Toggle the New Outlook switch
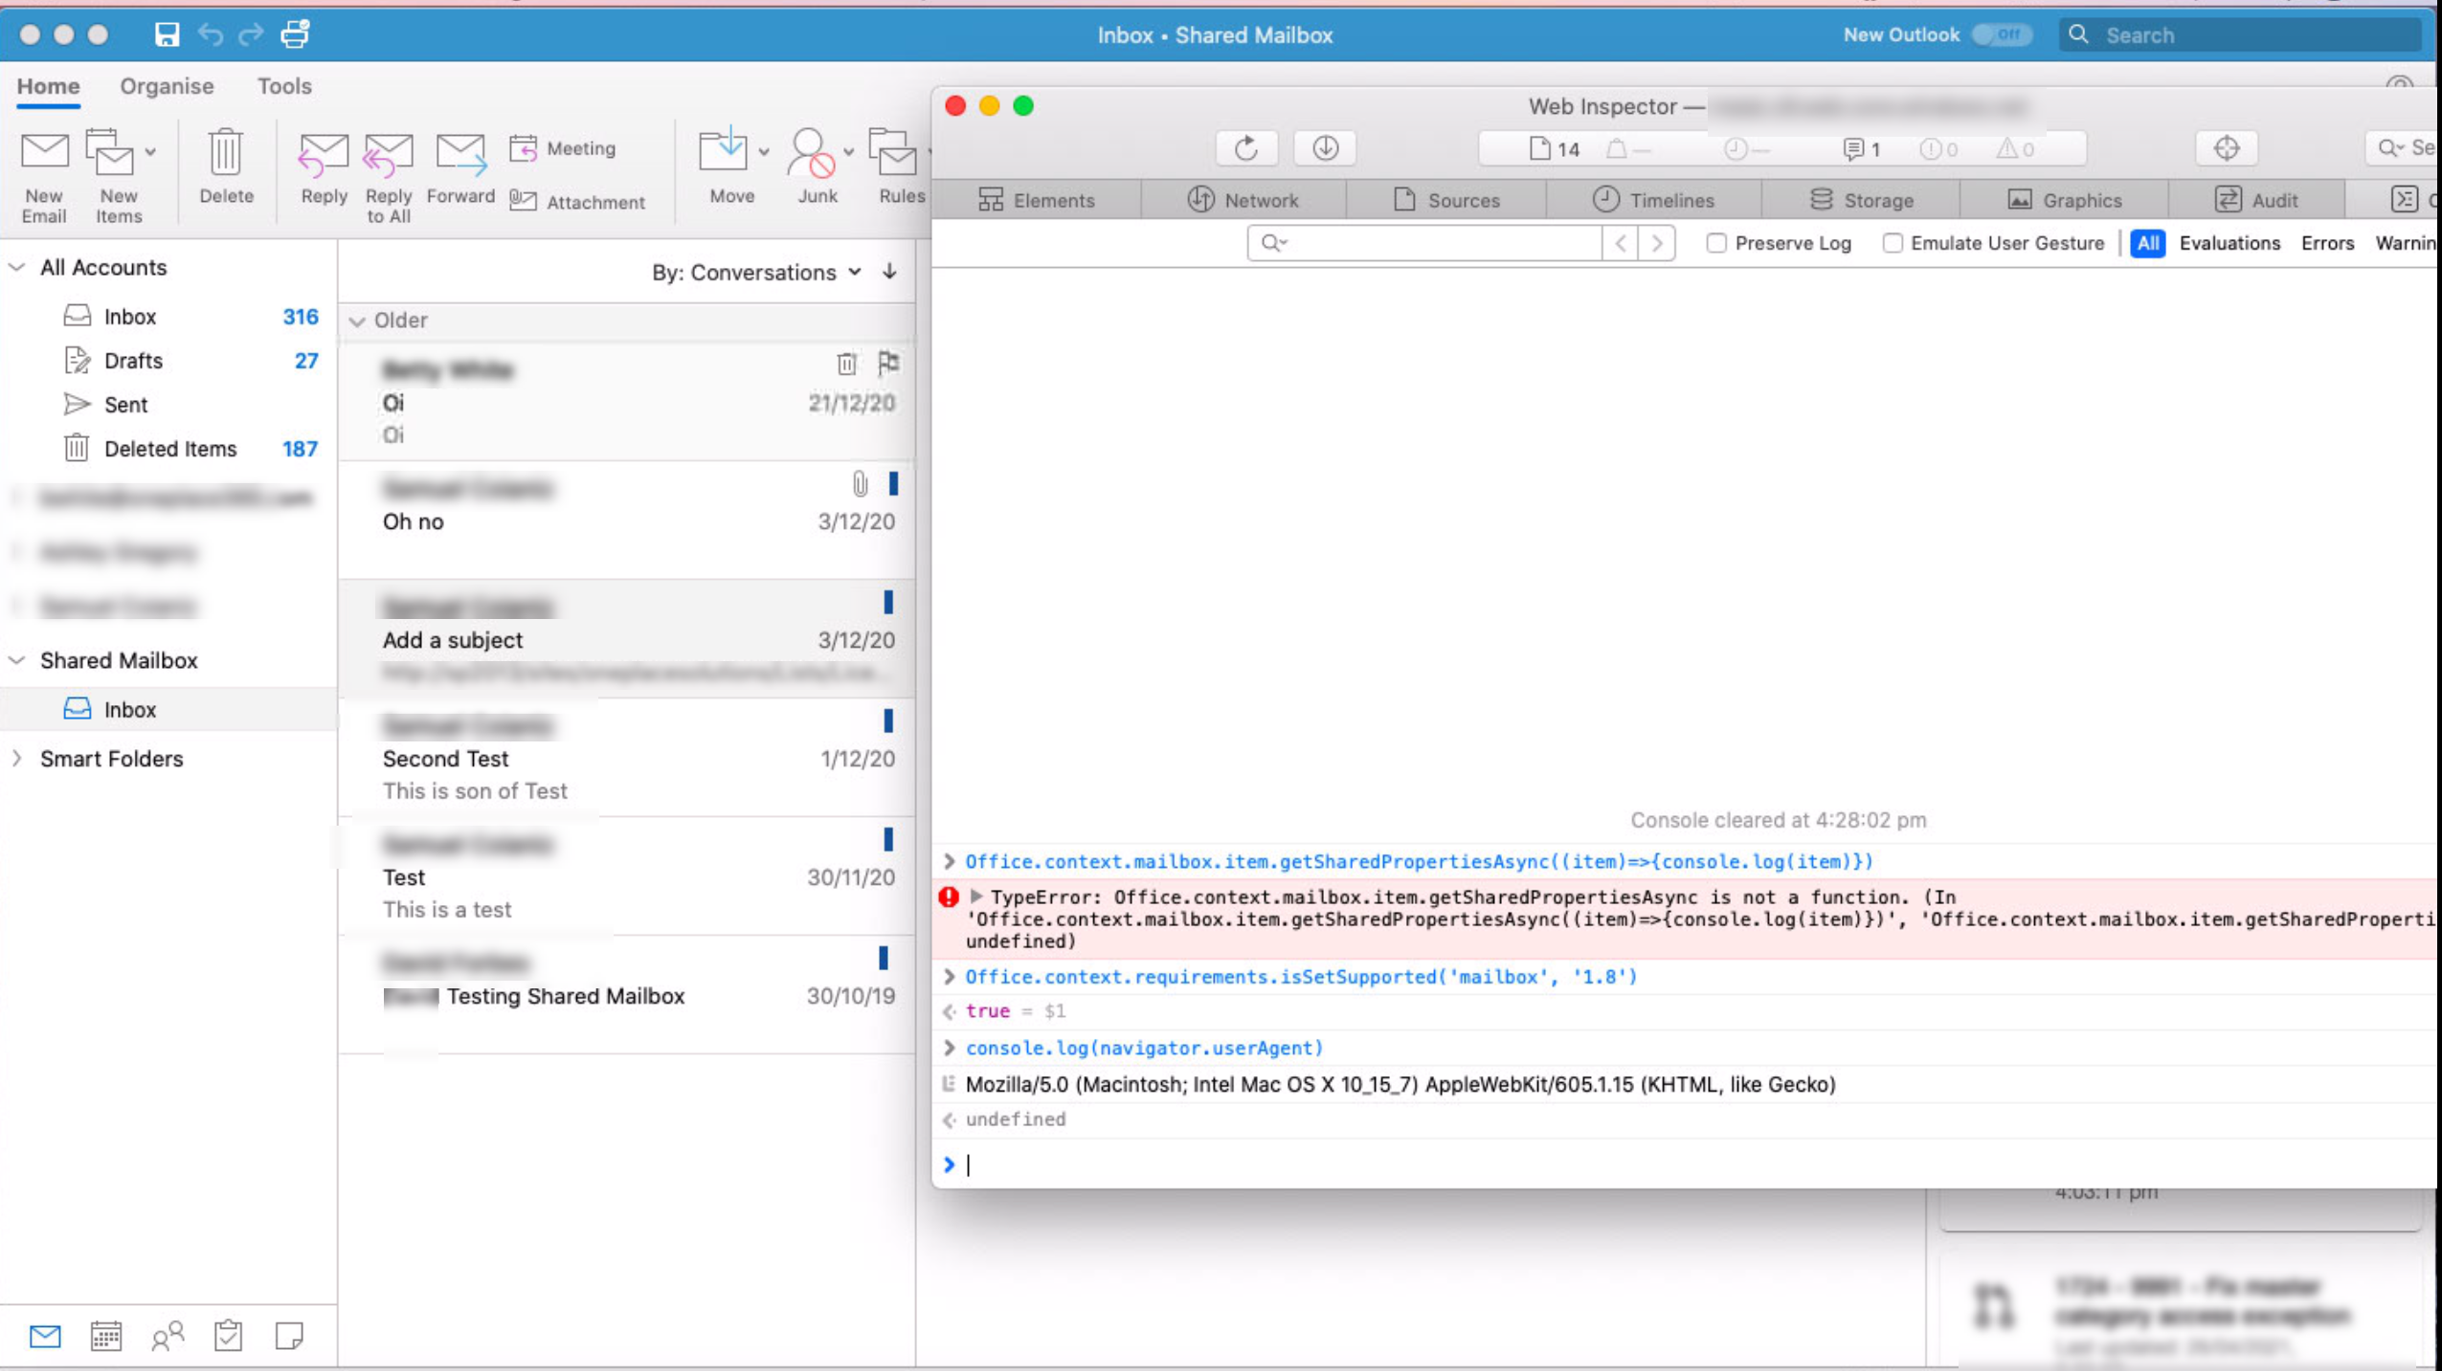Viewport: 2442px width, 1371px height. (x=2002, y=34)
